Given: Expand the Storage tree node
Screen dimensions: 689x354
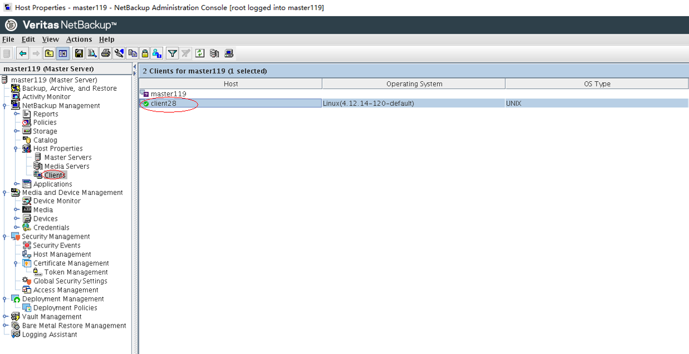Looking at the screenshot, I should [x=16, y=132].
